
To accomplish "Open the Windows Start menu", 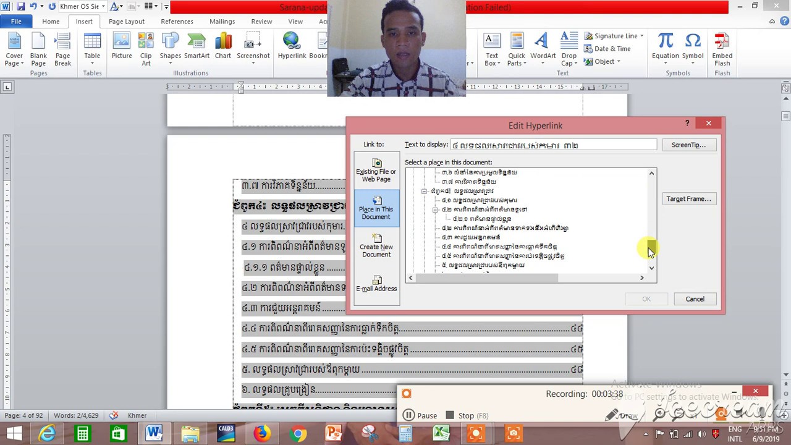I will pyautogui.click(x=14, y=433).
